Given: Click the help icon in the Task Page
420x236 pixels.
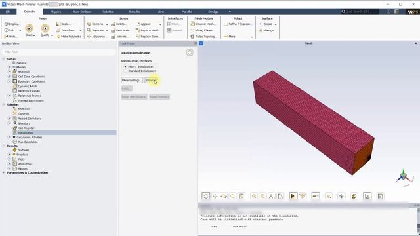Looking at the screenshot, I should pyautogui.click(x=190, y=52).
